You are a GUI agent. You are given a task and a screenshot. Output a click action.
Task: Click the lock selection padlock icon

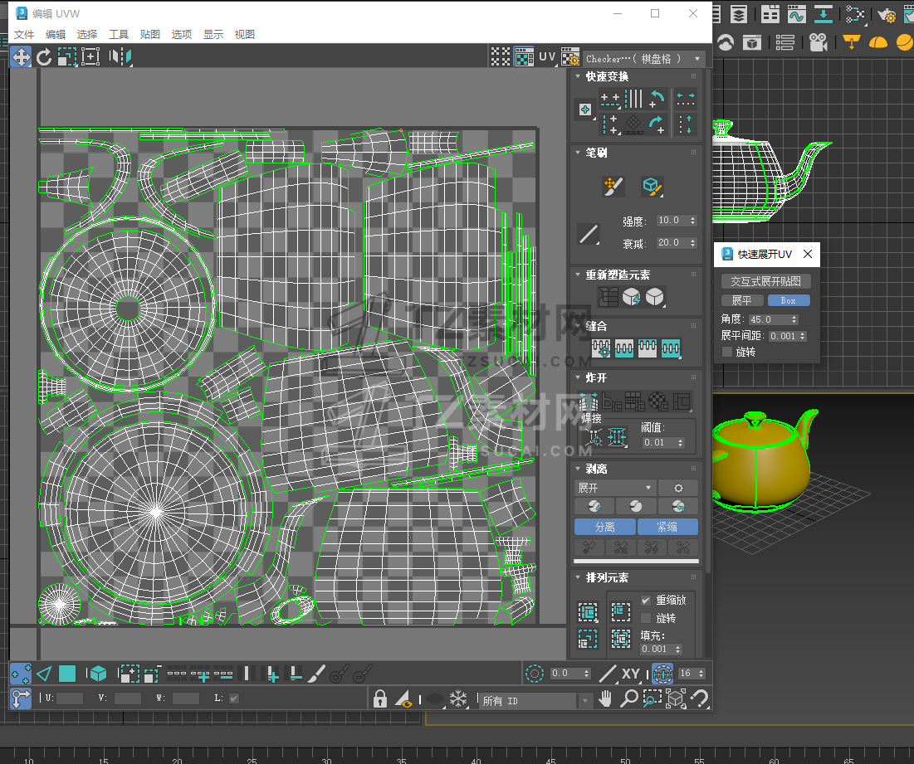coord(379,699)
